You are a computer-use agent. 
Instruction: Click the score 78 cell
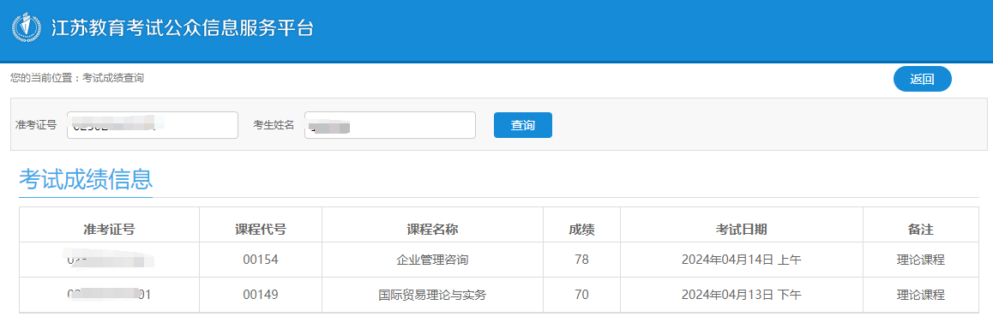click(x=581, y=260)
